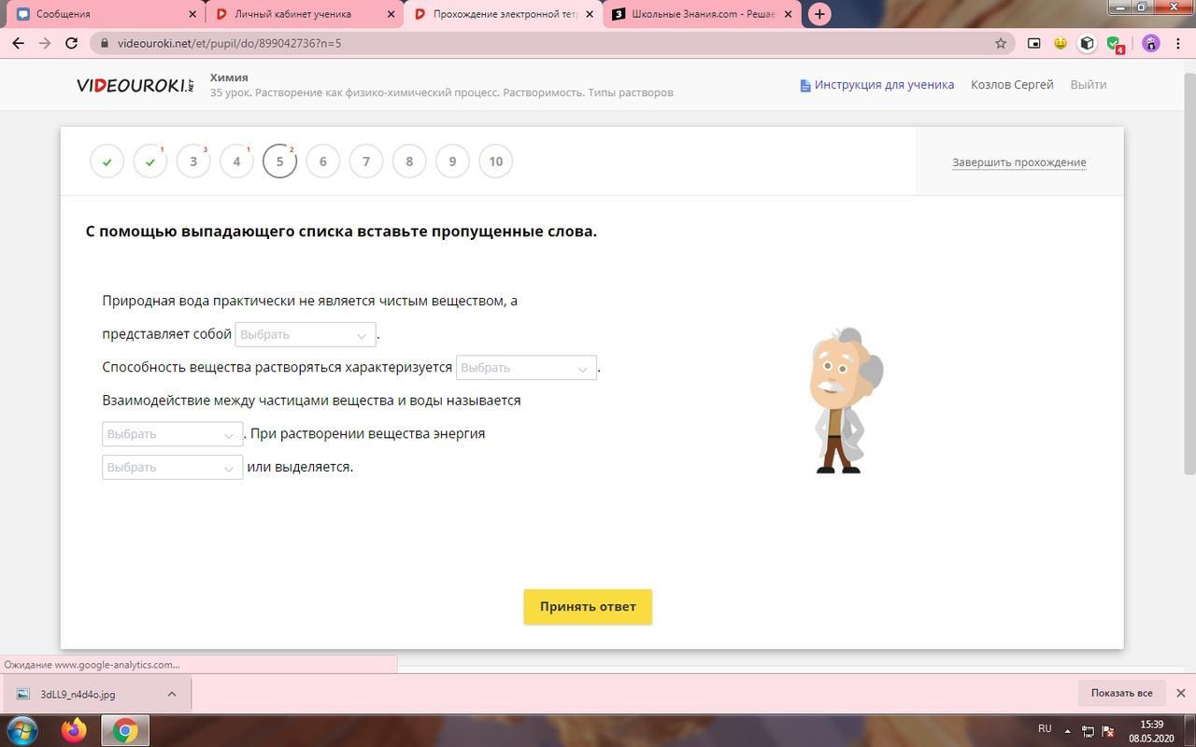Bookmark this page with the star icon
The image size is (1196, 747).
pos(1001,43)
